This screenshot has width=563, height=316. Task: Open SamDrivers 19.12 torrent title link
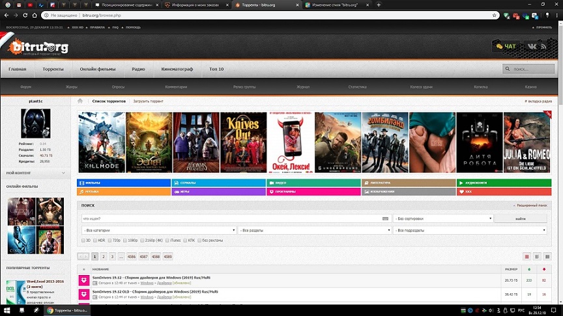[x=151, y=278]
